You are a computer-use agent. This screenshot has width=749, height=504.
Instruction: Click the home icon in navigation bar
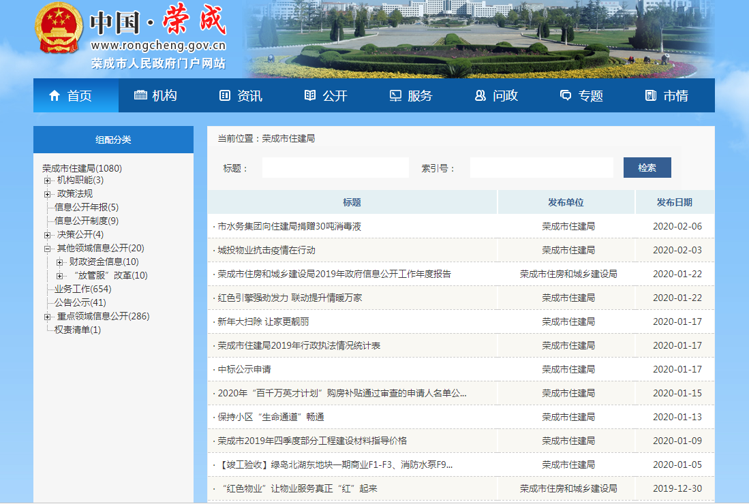click(x=55, y=96)
